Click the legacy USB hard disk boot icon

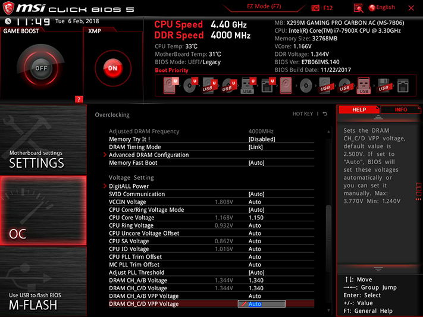(x=325, y=86)
